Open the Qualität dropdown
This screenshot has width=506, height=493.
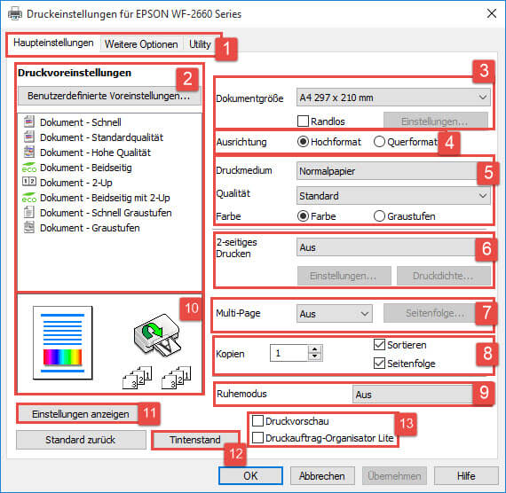point(393,195)
